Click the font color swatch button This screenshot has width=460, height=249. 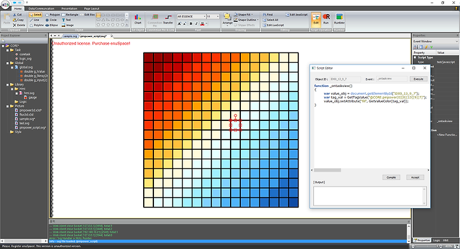[202, 24]
